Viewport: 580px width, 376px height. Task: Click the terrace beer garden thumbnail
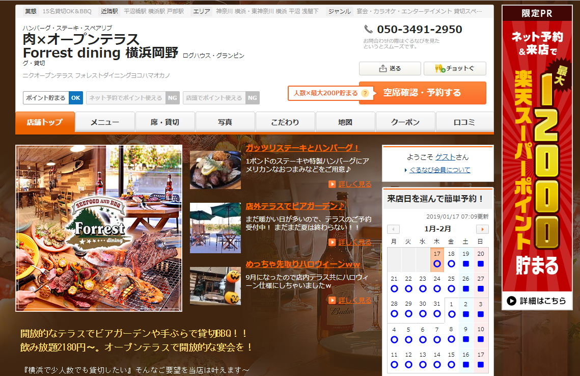pos(215,228)
